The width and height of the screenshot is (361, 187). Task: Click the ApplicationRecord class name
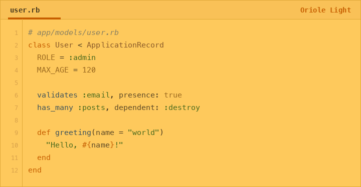coord(125,45)
